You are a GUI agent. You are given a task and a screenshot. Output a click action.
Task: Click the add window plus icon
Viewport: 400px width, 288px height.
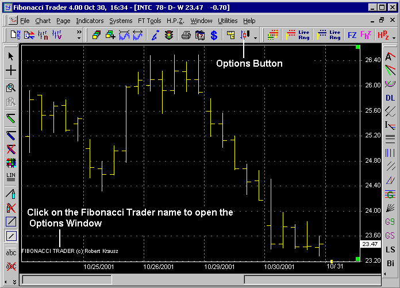tap(110, 34)
